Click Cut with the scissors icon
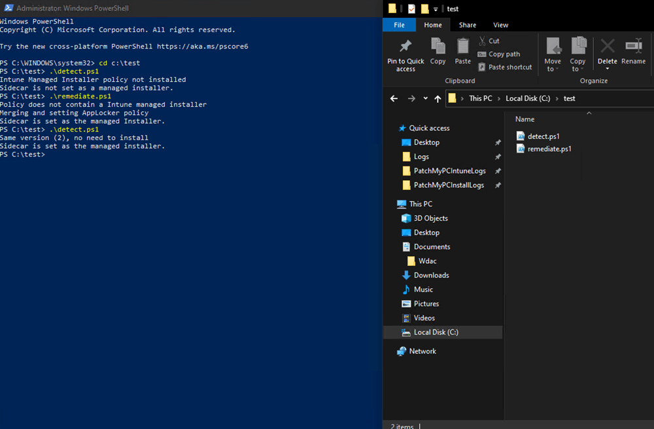The height and width of the screenshot is (429, 654). tap(489, 41)
